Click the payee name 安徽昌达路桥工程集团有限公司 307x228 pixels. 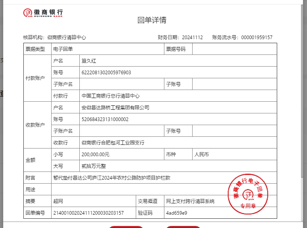coord(115,108)
